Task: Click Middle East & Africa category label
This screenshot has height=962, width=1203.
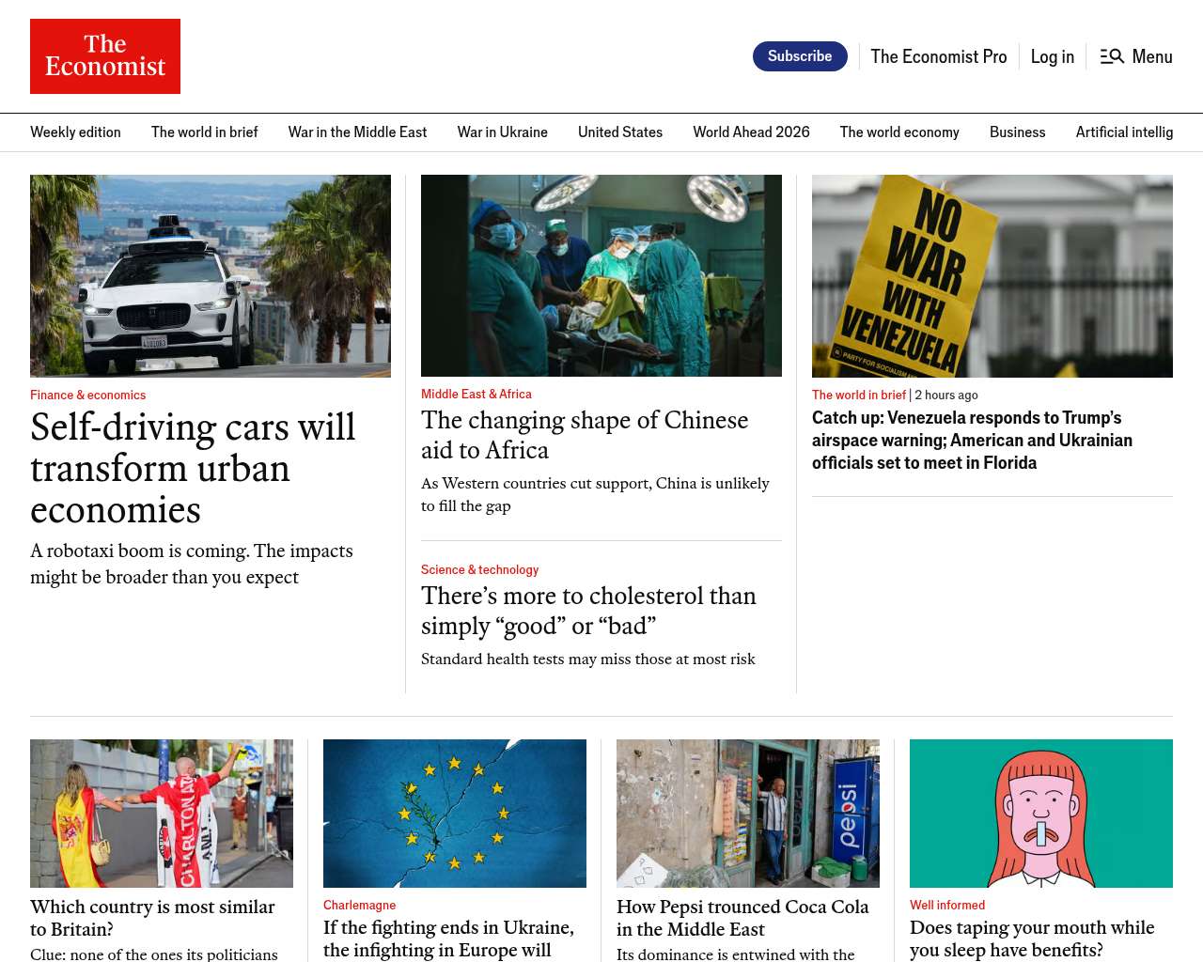Action: (x=477, y=395)
